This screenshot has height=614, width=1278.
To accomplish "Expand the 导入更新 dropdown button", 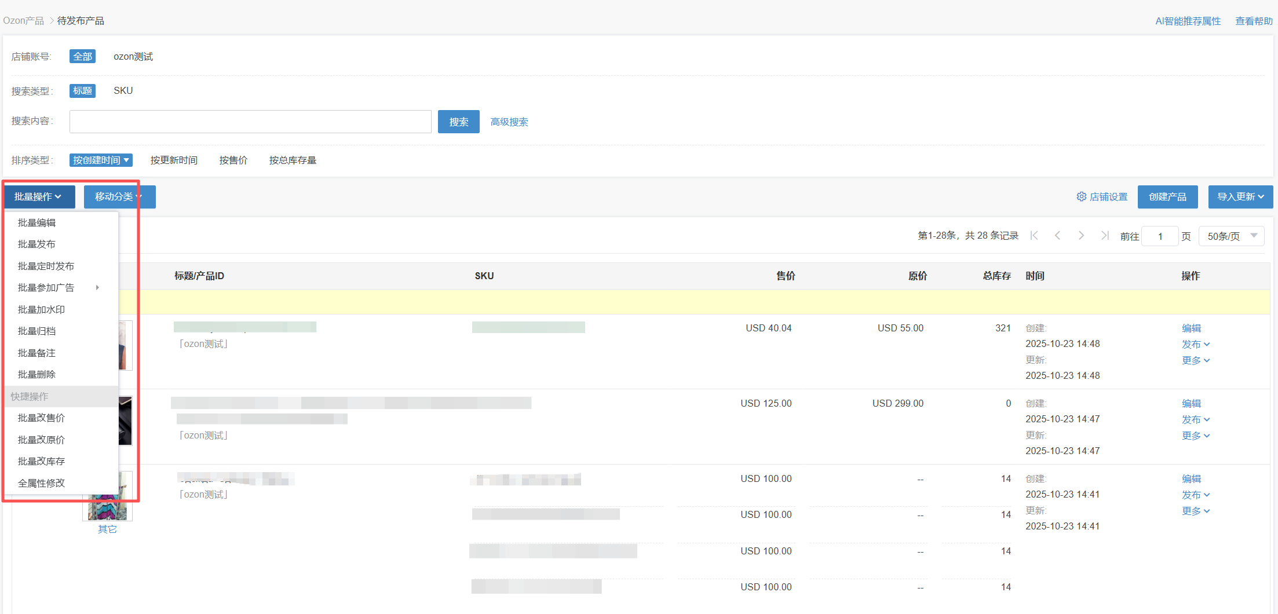I will [x=1240, y=197].
